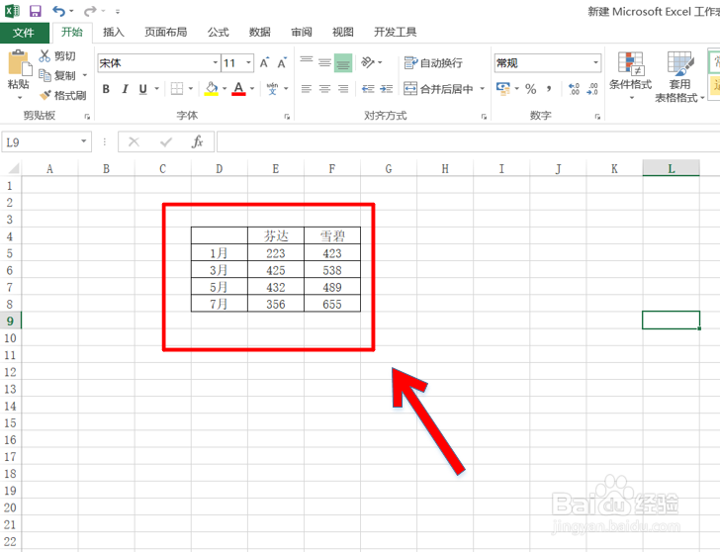Open the 文件 file menu
720x552 pixels.
(x=24, y=33)
